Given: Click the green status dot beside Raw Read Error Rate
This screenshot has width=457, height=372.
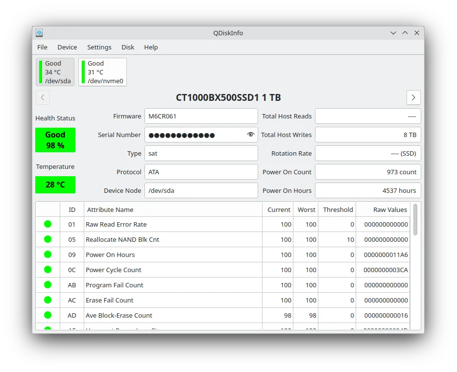Looking at the screenshot, I should tap(47, 224).
